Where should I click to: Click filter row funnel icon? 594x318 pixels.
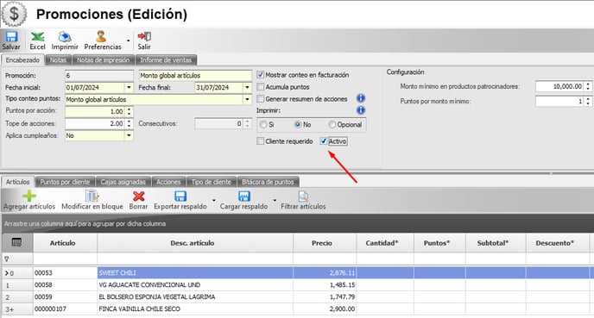click(6, 259)
